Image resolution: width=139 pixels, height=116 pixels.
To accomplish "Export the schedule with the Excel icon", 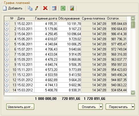I will (63, 8).
